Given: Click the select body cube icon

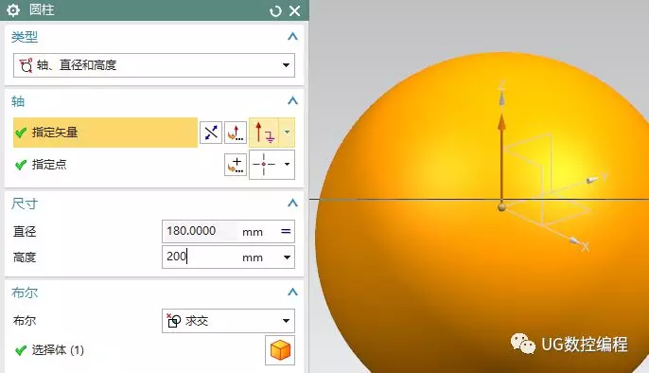Looking at the screenshot, I should (280, 350).
